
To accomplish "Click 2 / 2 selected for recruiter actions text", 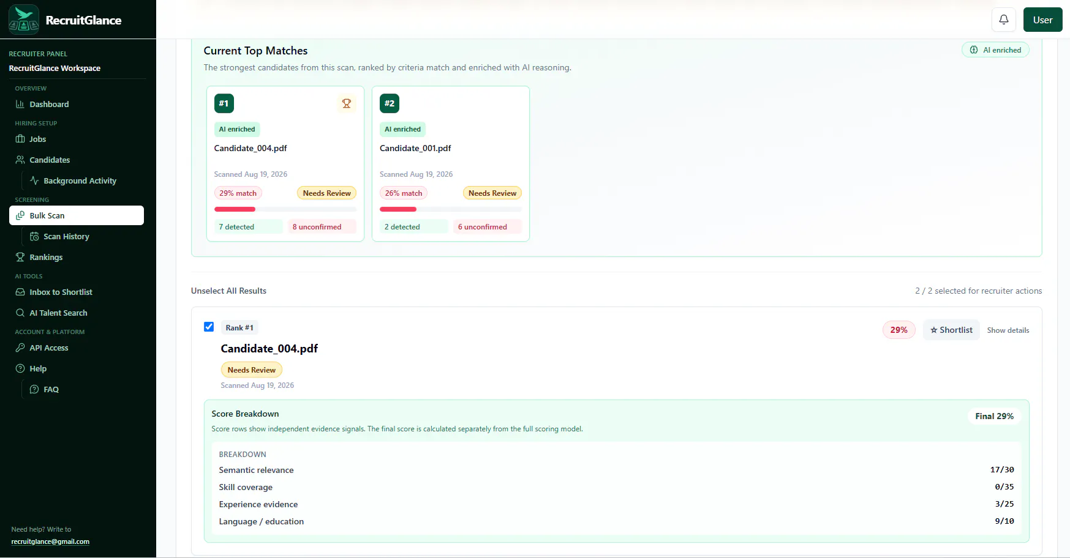I will pyautogui.click(x=978, y=291).
